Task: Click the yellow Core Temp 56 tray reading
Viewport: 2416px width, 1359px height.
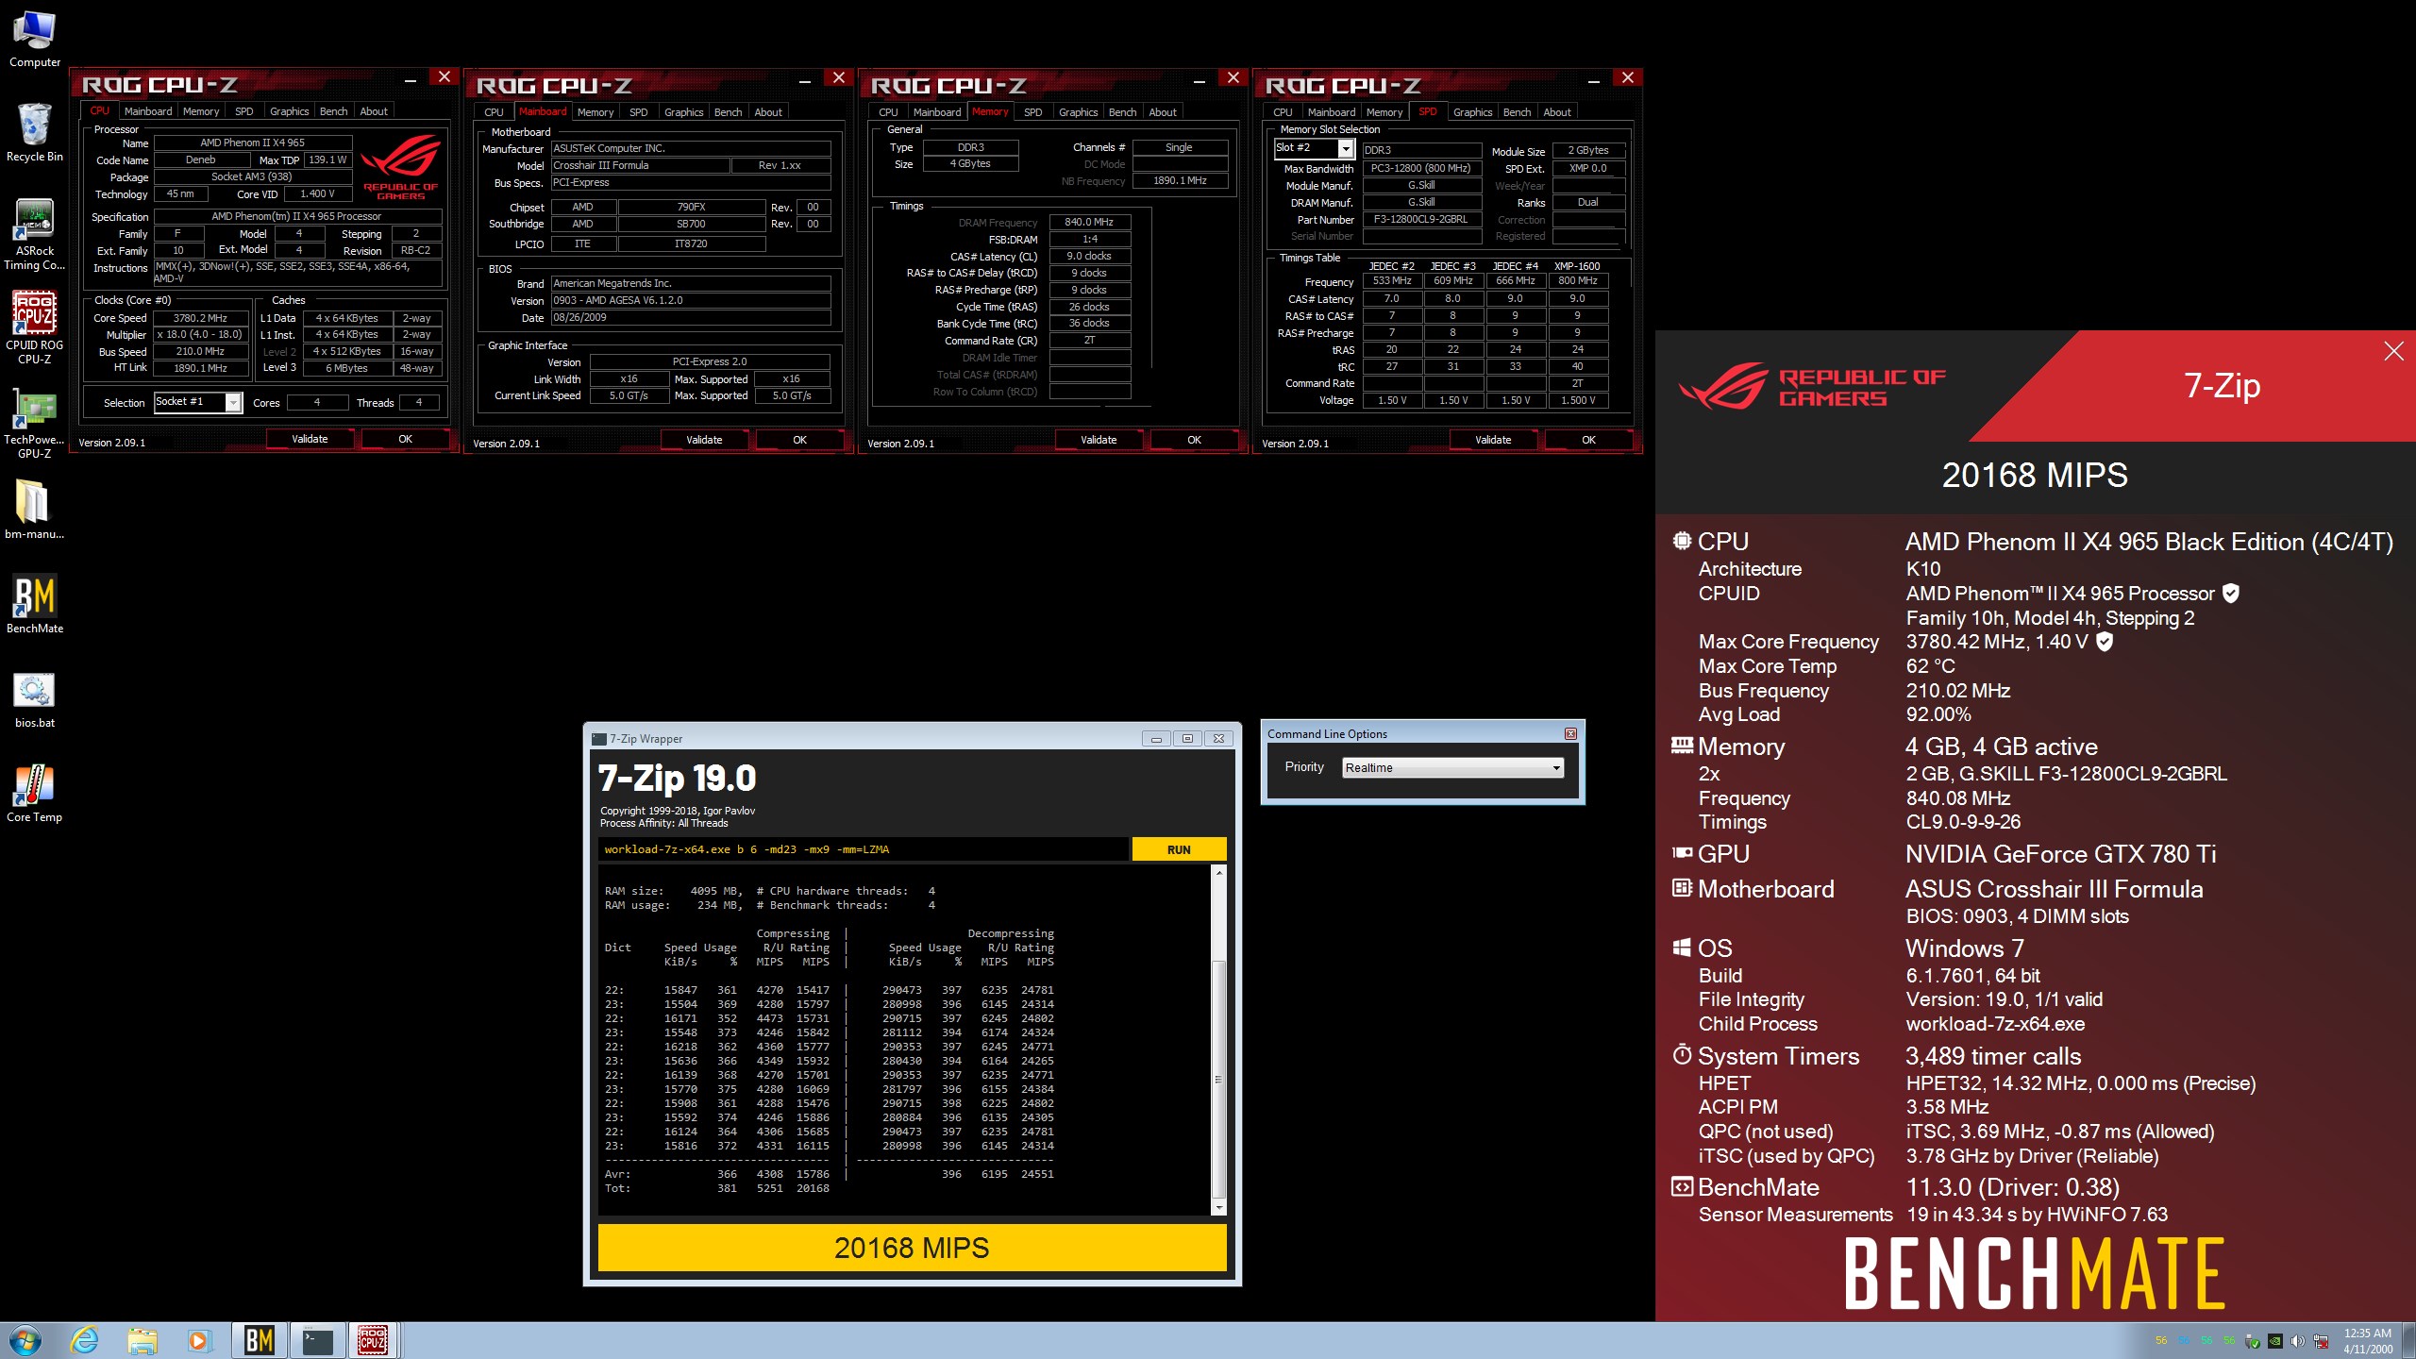Action: tap(2161, 1340)
